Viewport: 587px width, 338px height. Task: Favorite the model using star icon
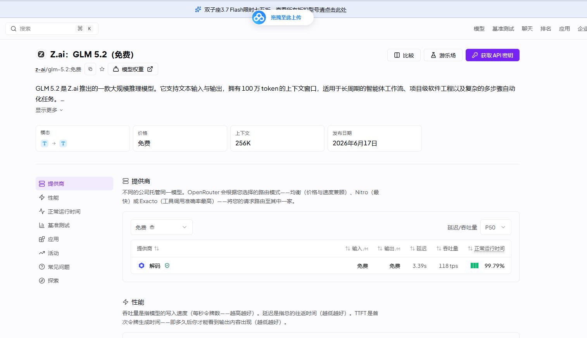pyautogui.click(x=102, y=69)
